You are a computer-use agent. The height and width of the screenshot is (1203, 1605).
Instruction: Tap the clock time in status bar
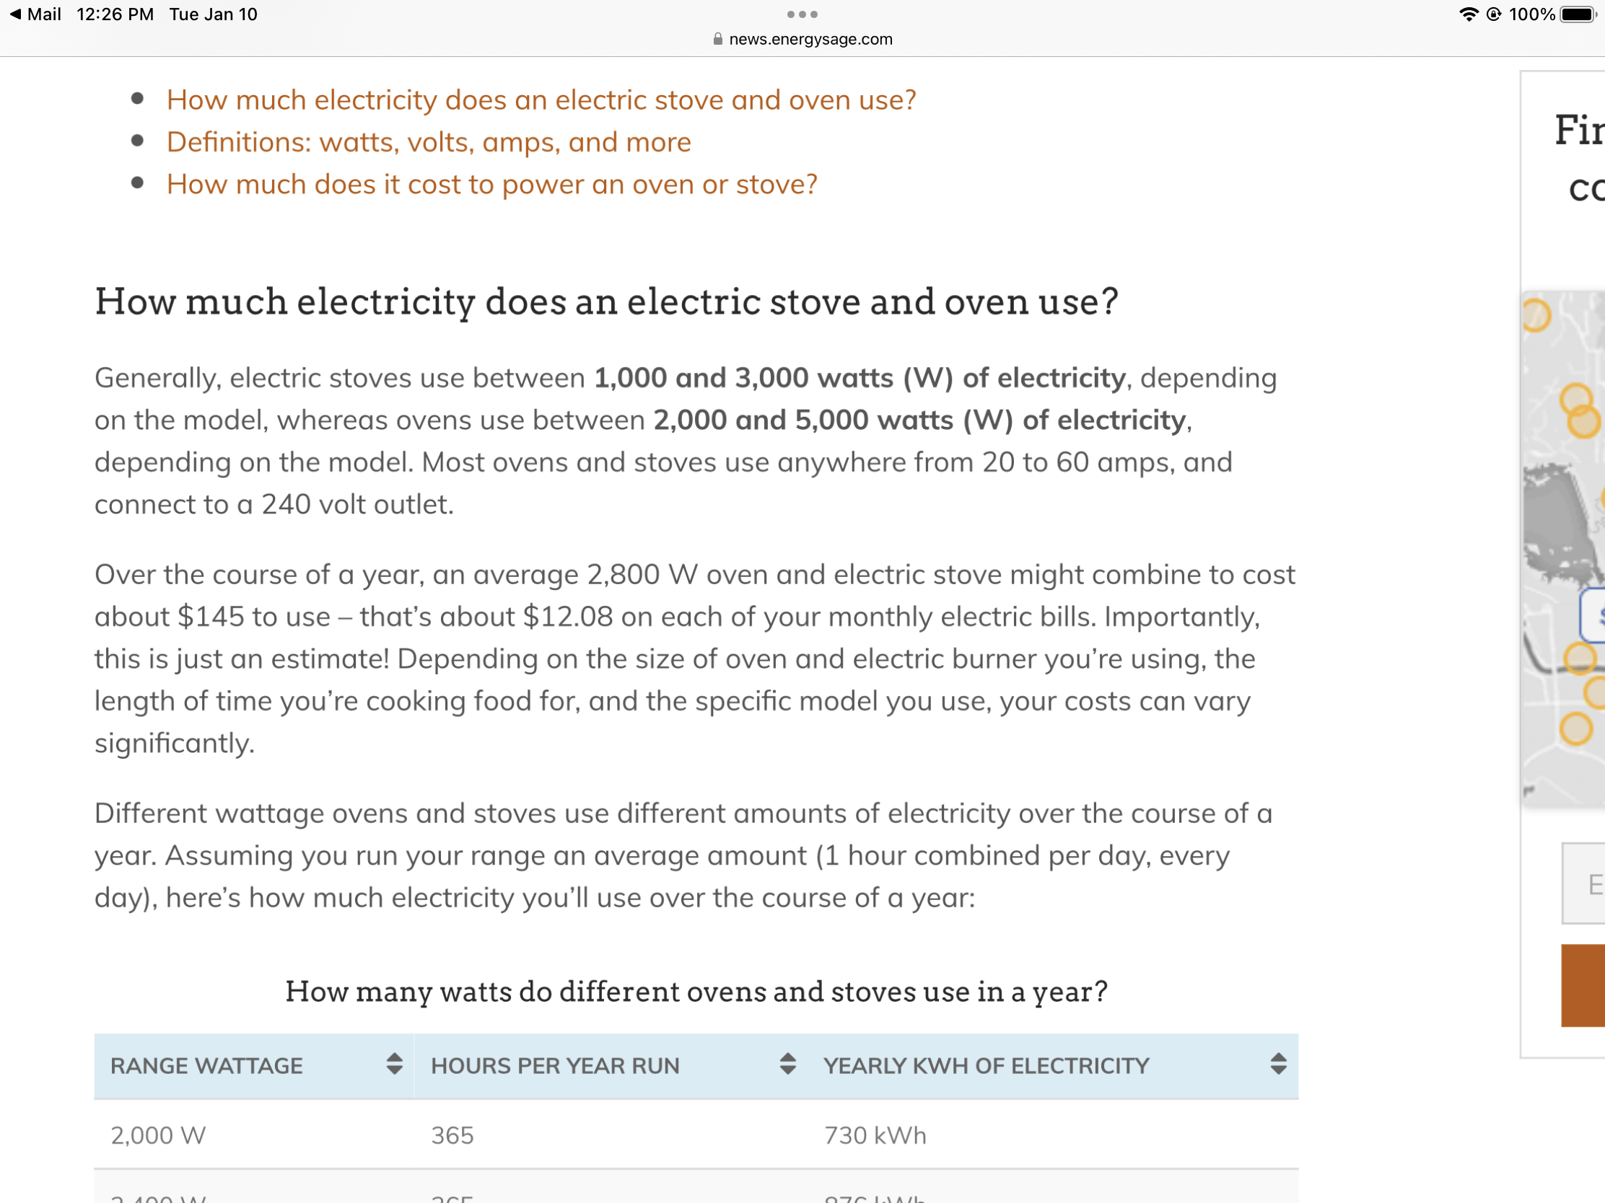pyautogui.click(x=115, y=14)
